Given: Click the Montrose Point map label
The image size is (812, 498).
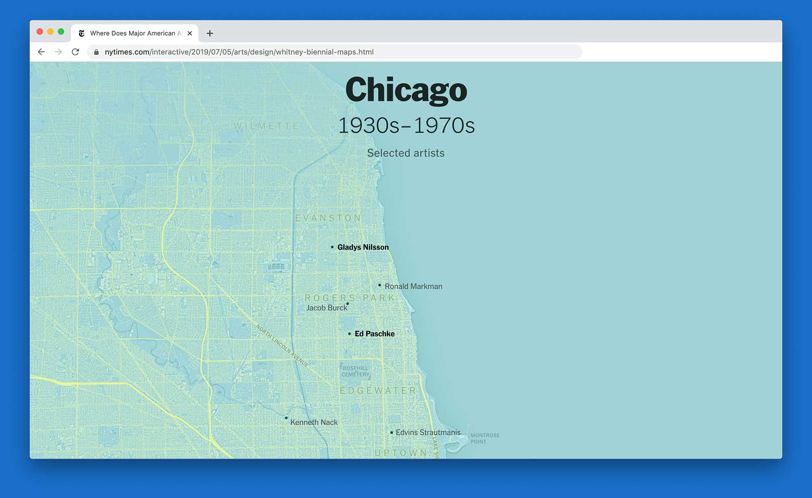Looking at the screenshot, I should point(485,438).
